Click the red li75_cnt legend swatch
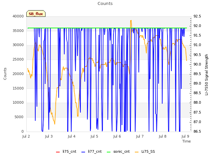 click(x=58, y=152)
